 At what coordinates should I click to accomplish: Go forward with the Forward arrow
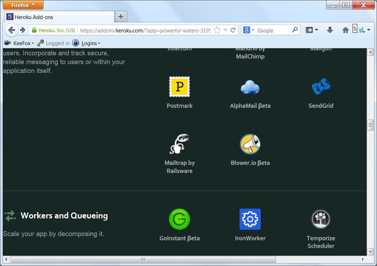[23, 30]
